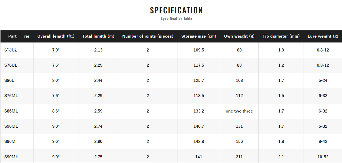
Task: Click the 10-52 lure weight value
Action: pos(323,157)
